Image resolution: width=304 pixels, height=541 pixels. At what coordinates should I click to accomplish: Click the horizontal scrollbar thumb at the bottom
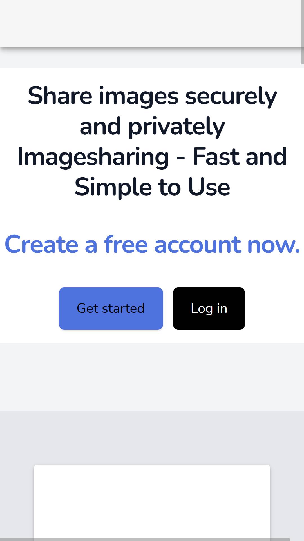point(145,539)
